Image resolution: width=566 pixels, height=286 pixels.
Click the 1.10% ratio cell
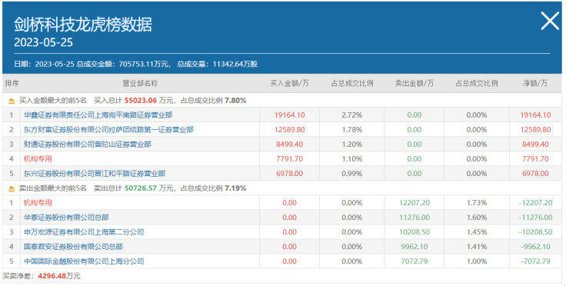pos(352,159)
